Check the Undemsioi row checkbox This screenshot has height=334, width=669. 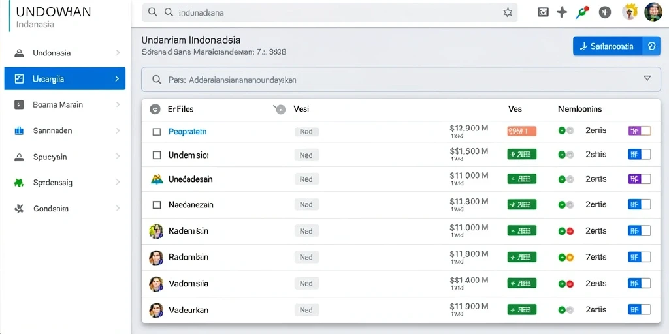point(157,155)
